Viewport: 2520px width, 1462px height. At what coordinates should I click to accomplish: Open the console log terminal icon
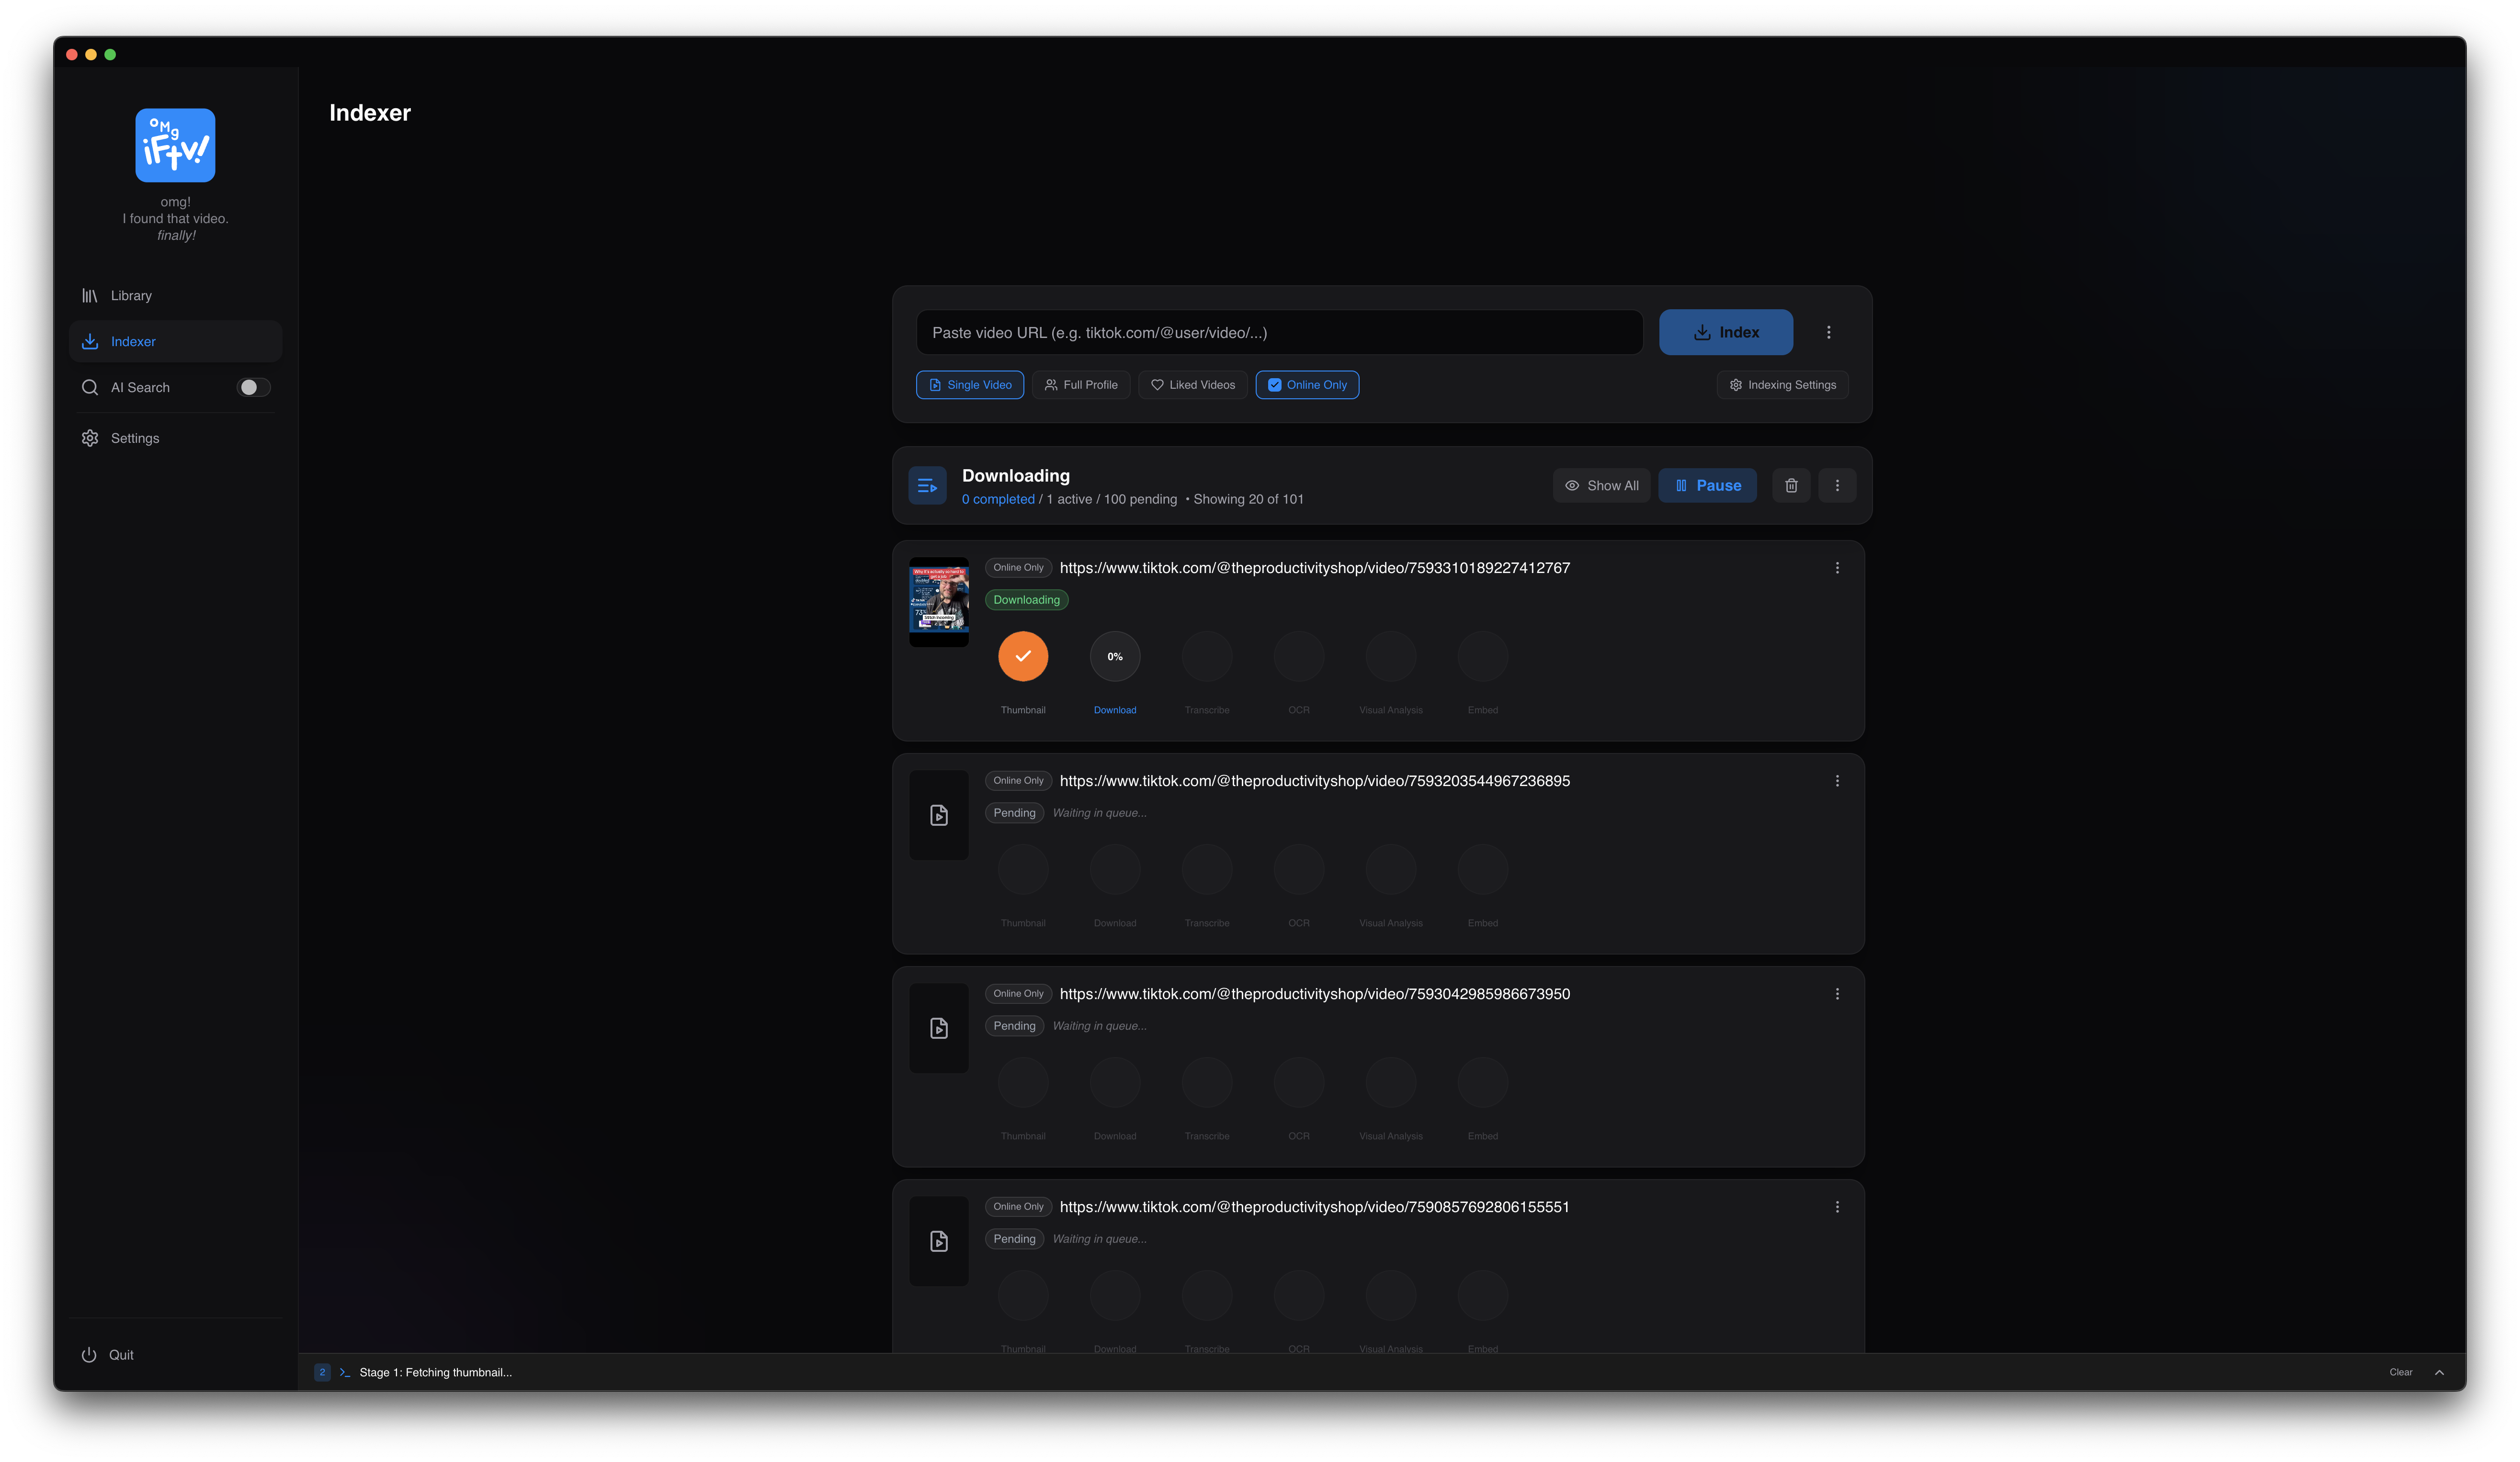[345, 1372]
